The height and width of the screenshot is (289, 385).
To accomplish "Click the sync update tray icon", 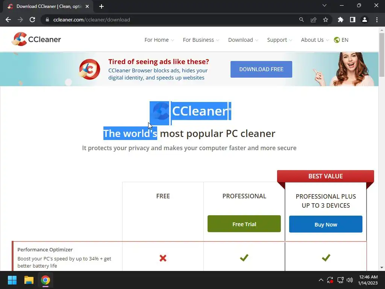I will (x=330, y=280).
